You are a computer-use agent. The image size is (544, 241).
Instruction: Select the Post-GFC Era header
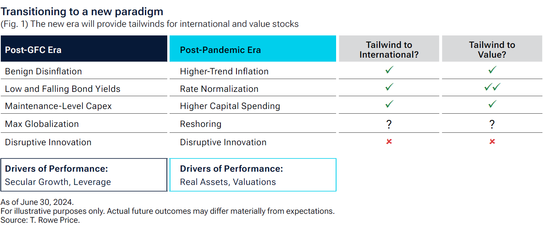tap(84, 49)
